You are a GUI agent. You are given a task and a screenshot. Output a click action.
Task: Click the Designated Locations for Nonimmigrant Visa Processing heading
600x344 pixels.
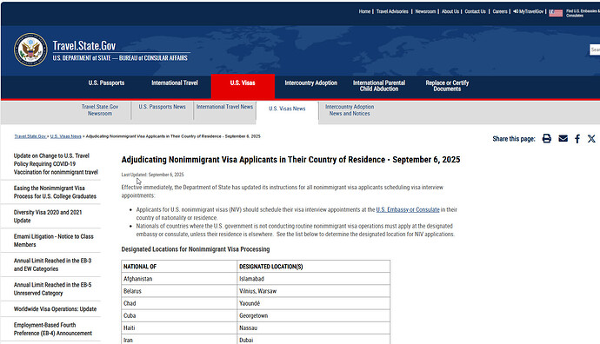coord(196,249)
